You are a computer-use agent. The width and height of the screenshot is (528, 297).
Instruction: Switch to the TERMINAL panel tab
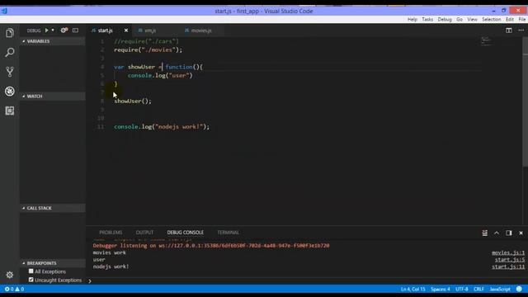click(228, 233)
